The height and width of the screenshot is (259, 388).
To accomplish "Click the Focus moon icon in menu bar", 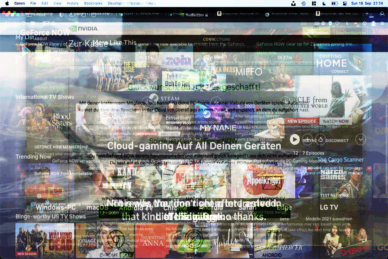I will coord(324,3).
